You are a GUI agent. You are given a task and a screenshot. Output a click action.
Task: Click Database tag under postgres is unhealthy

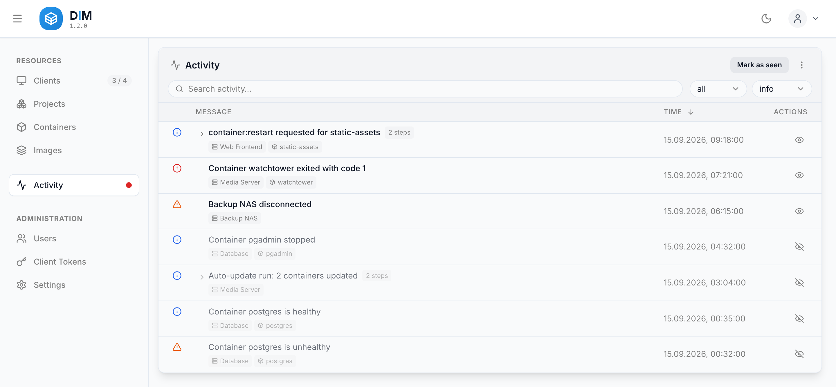(x=230, y=361)
